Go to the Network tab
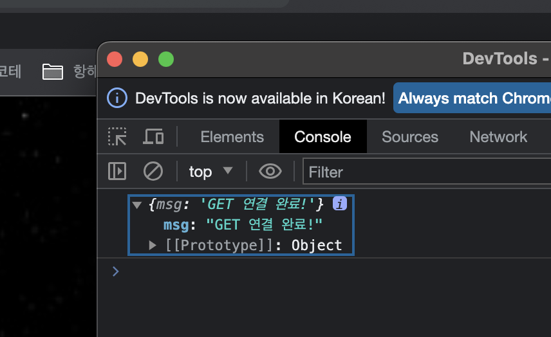This screenshot has height=337, width=551. tap(498, 136)
